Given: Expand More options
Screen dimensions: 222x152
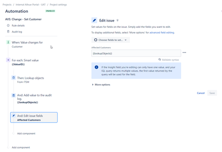Looking at the screenshot, I should point(101,85).
